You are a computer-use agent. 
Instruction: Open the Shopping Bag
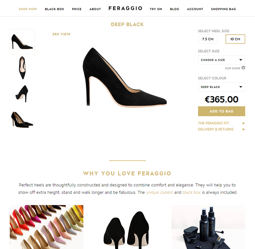223,9
